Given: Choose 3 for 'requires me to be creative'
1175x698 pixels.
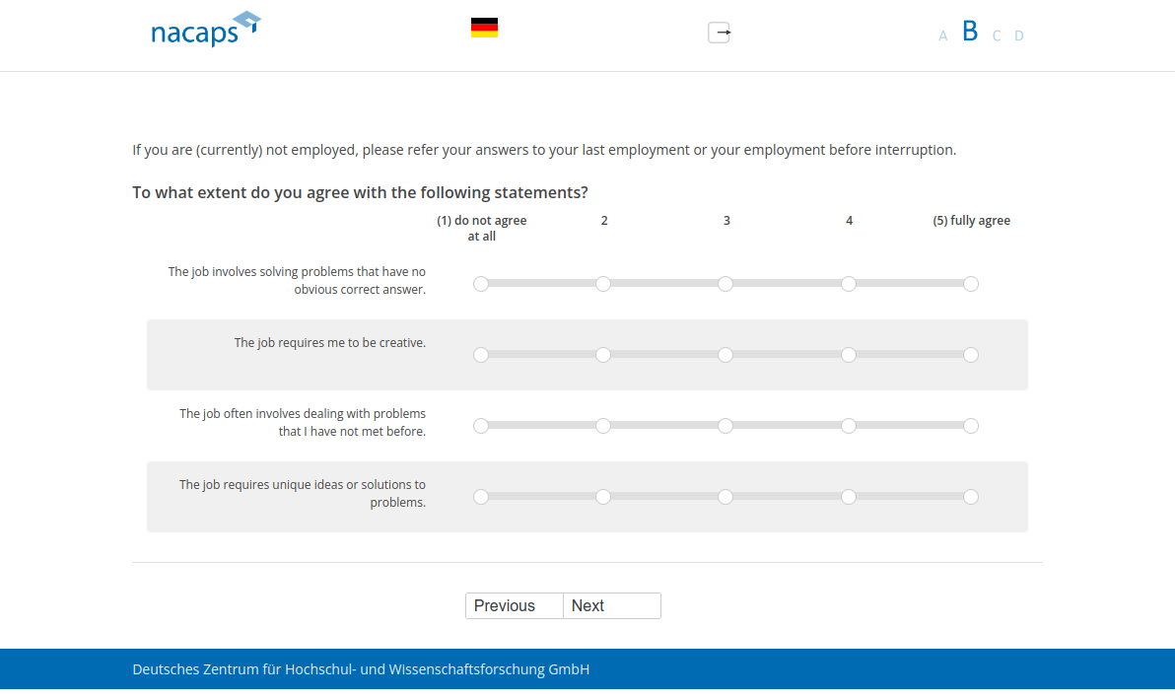Looking at the screenshot, I should pos(726,355).
